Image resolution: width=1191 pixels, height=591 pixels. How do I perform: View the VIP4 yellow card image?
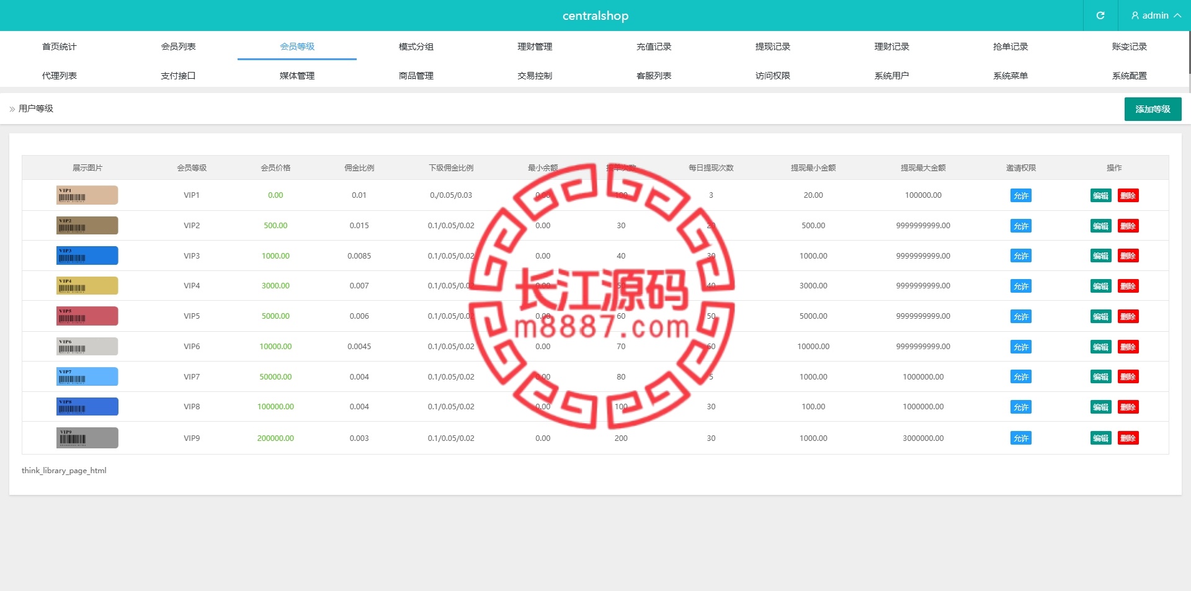87,286
